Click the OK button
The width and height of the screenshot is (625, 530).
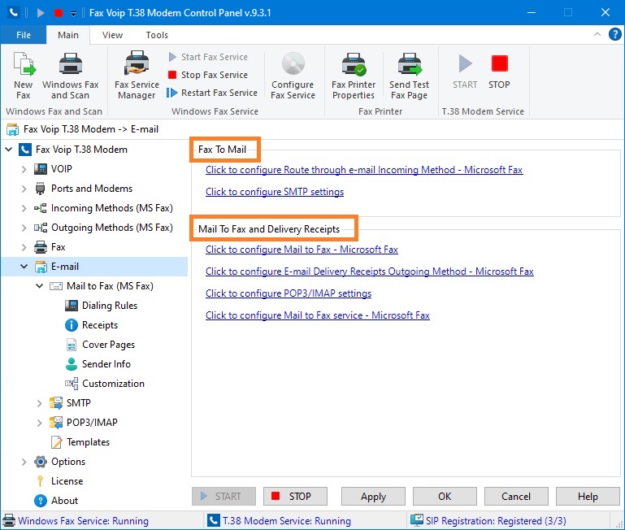tap(445, 497)
